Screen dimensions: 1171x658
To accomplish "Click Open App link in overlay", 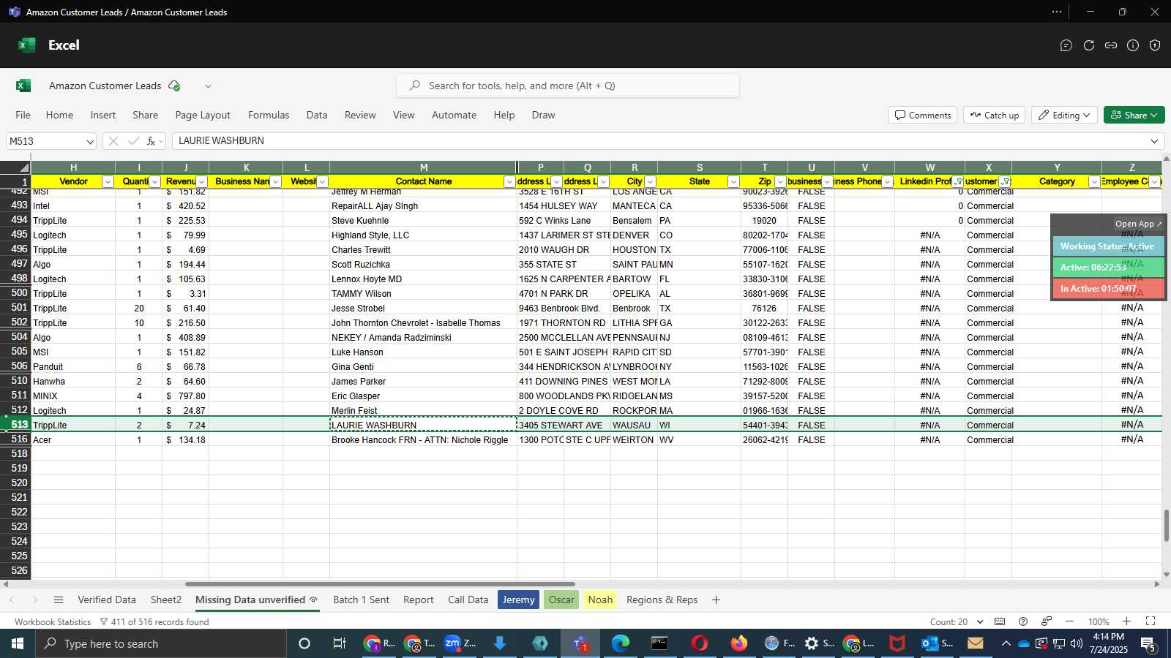I will pos(1138,224).
